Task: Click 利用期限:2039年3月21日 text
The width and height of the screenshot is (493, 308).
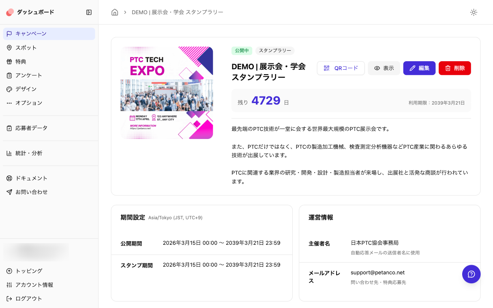Action: pyautogui.click(x=437, y=103)
